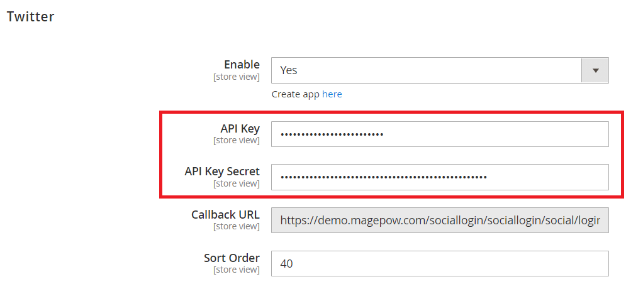
Task: Click the Twitter section heading
Action: [30, 17]
